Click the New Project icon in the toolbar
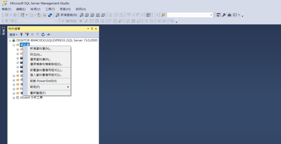The width and height of the screenshot is (281, 144). click(23, 15)
